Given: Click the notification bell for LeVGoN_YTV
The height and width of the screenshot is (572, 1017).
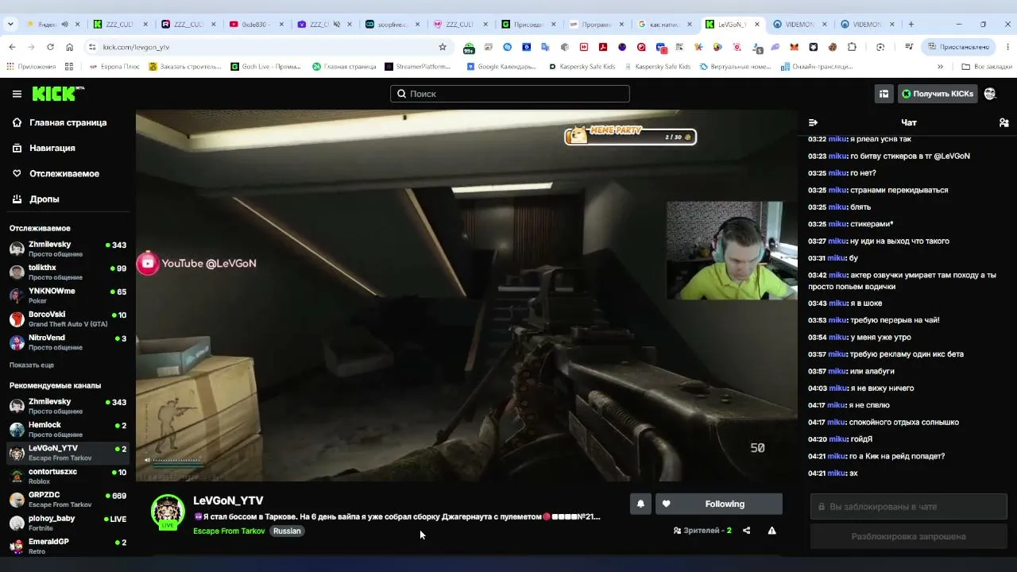Looking at the screenshot, I should (640, 504).
